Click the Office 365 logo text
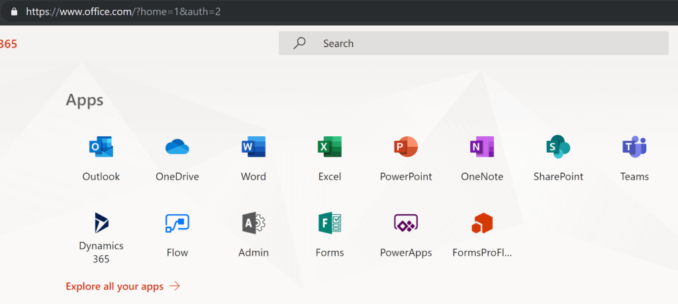The width and height of the screenshot is (678, 304). 8,44
